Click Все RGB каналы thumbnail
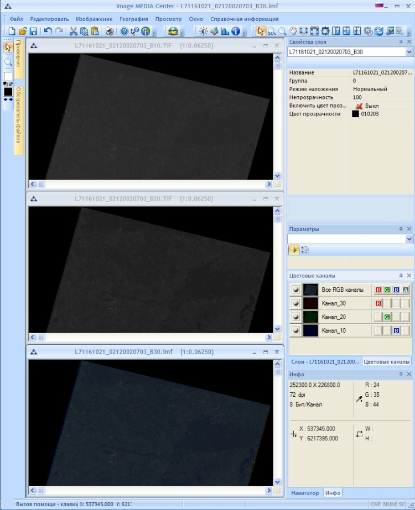This screenshot has width=415, height=510. (310, 290)
